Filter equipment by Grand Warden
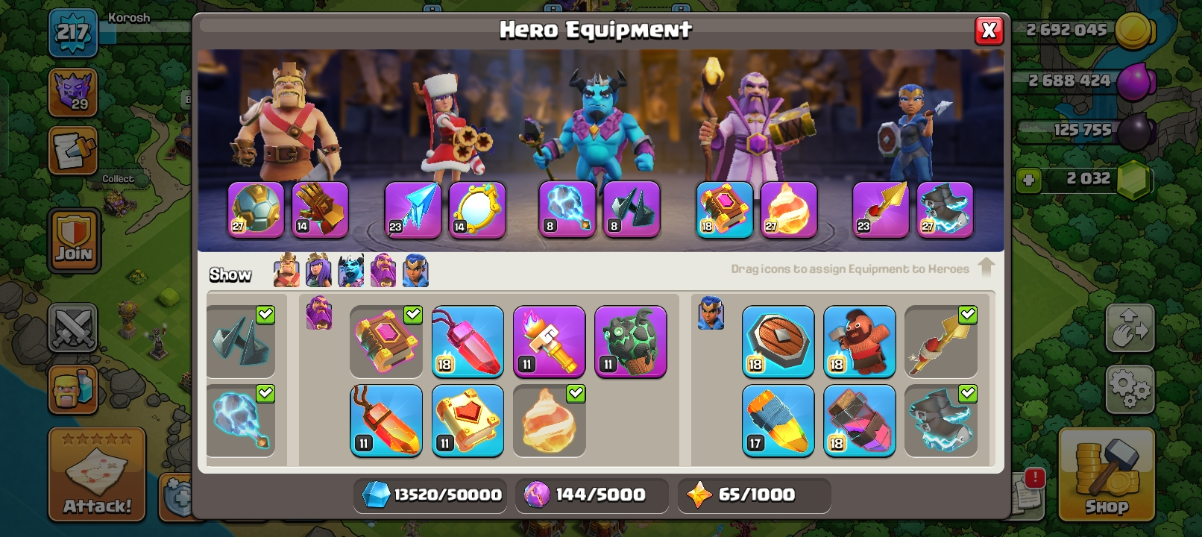This screenshot has width=1202, height=537. (x=383, y=270)
